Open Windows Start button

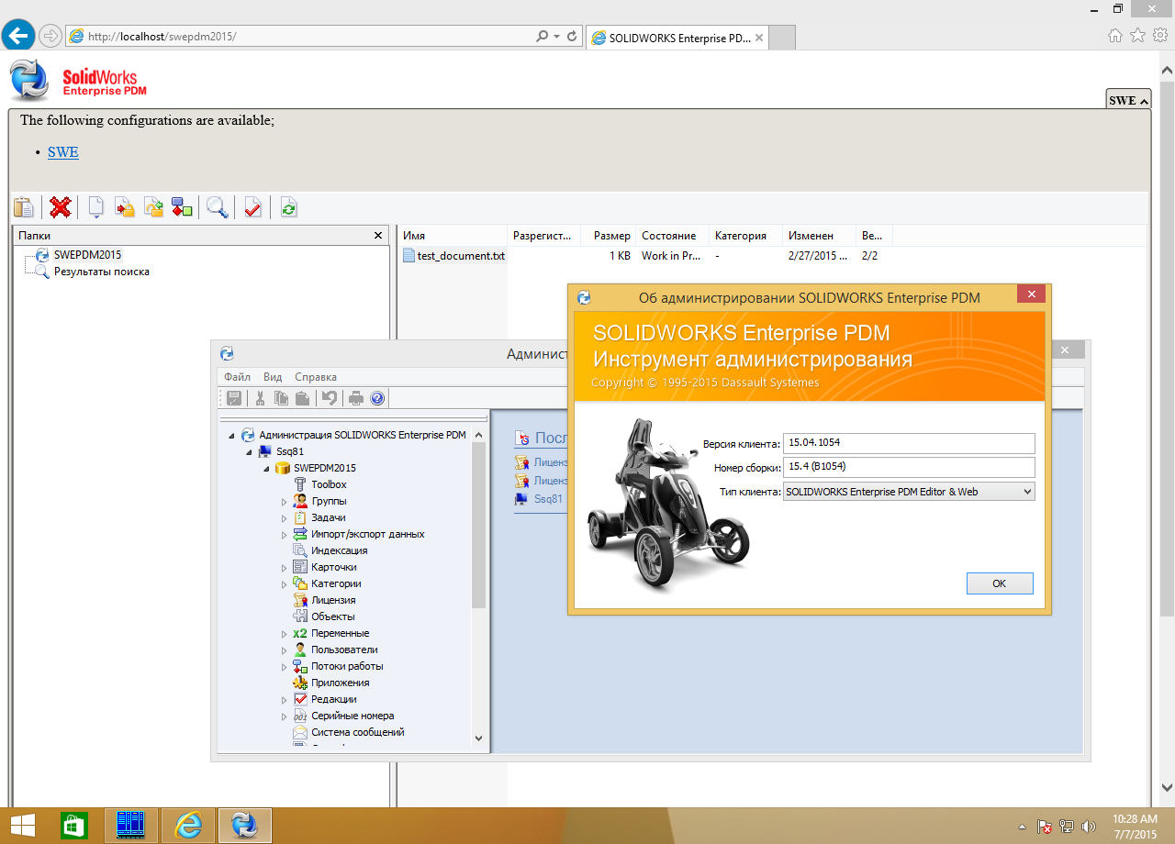click(x=23, y=826)
